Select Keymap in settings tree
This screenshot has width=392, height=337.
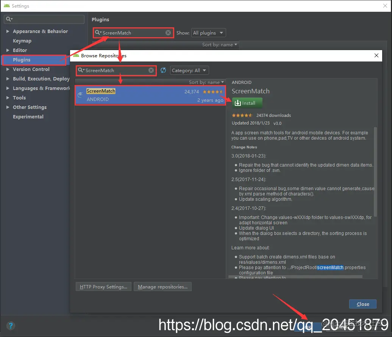pyautogui.click(x=22, y=41)
